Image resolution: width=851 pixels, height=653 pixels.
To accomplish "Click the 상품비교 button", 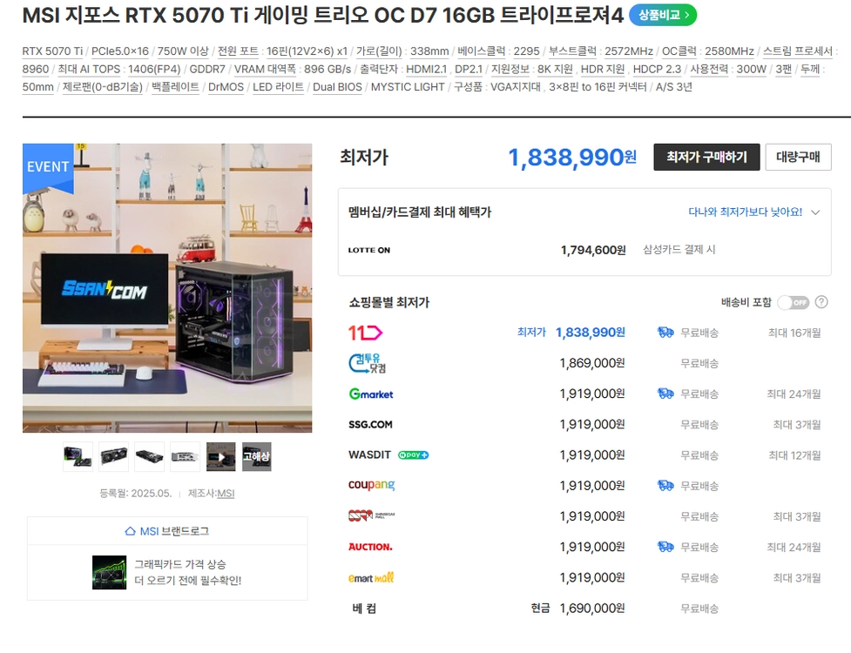I will (x=663, y=15).
